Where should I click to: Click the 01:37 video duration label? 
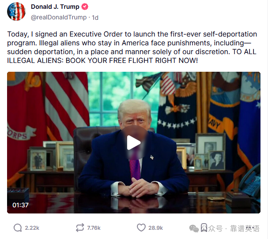(20, 205)
